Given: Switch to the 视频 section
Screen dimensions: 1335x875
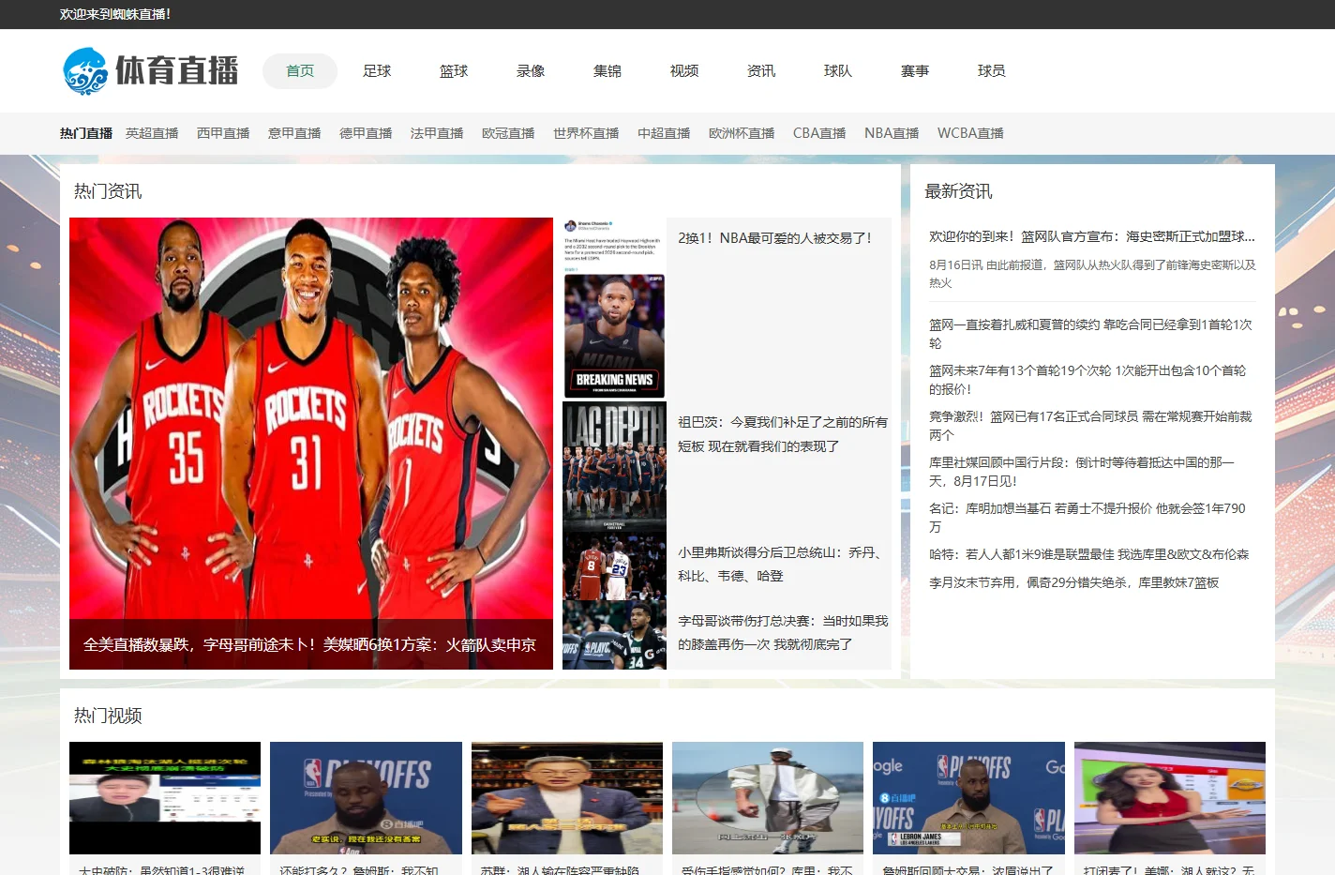Looking at the screenshot, I should (x=684, y=71).
